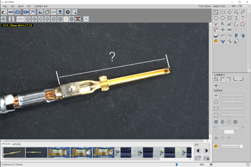
Task: Set scale display to top-right corner
Action: (229, 79)
